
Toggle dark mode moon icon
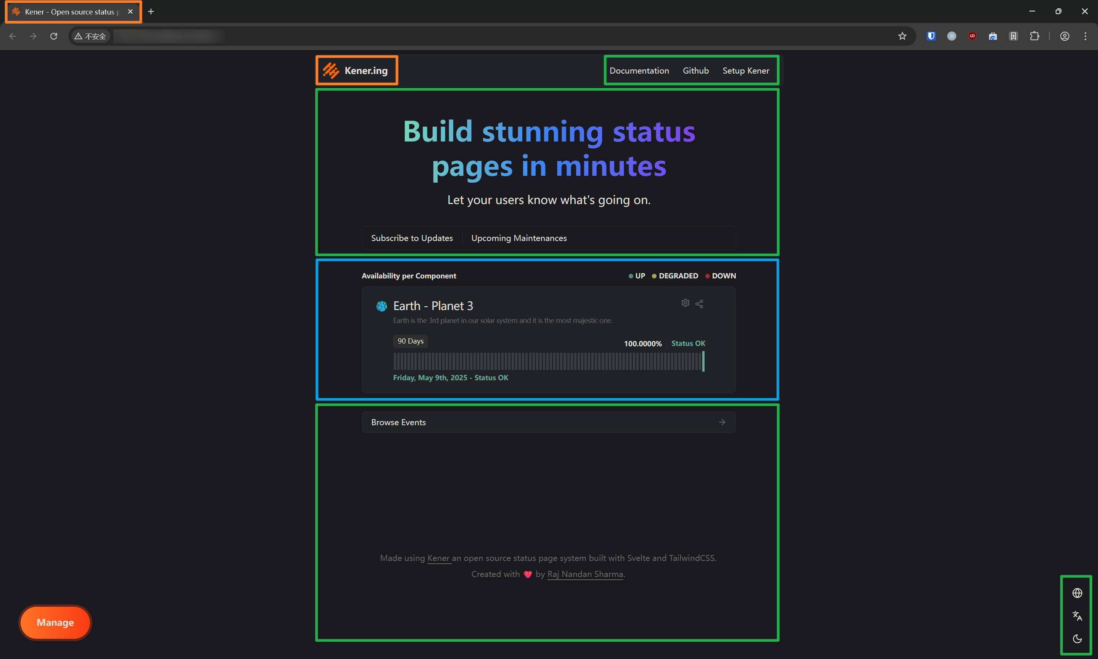point(1077,639)
